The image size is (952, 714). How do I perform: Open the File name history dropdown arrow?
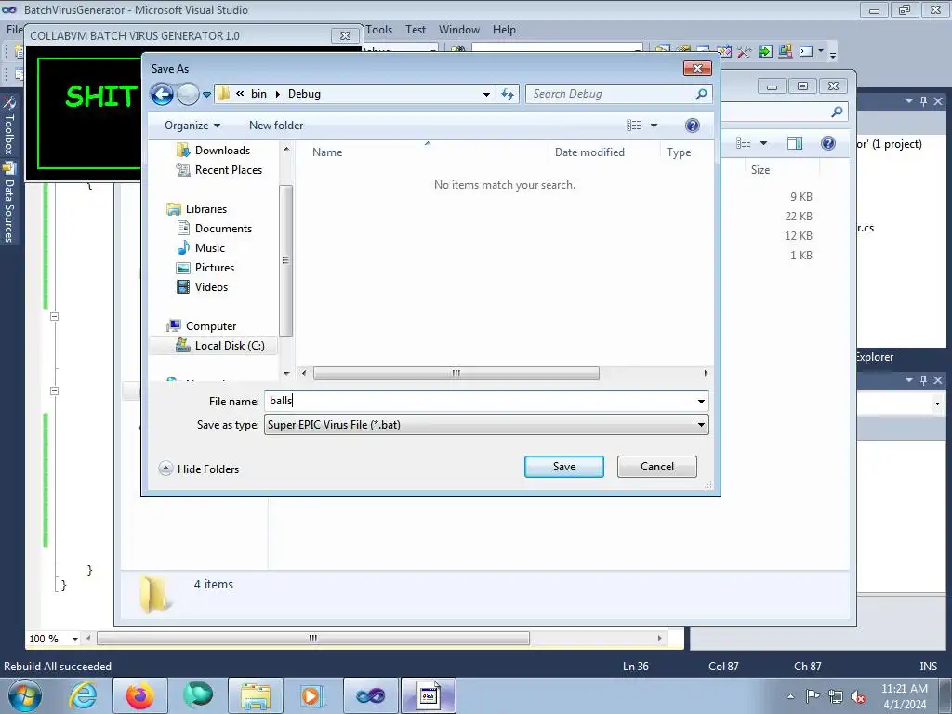click(701, 402)
